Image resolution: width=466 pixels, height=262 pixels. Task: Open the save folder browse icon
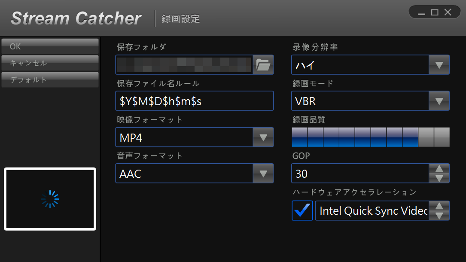pyautogui.click(x=263, y=64)
